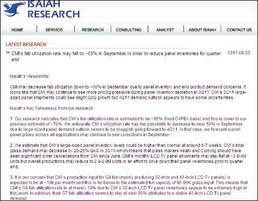This screenshot has width=258, height=201.
Task: Open the CONTACT US page
Action: (x=239, y=30)
